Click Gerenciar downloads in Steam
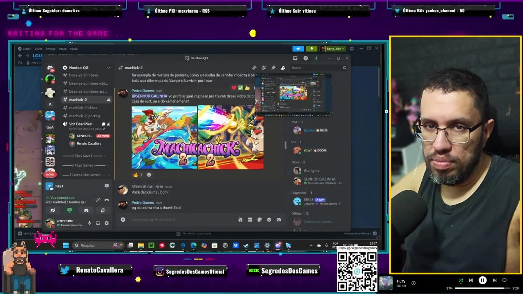This screenshot has width=523, height=294. [x=194, y=234]
